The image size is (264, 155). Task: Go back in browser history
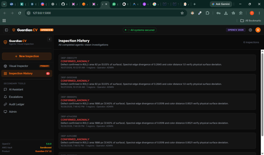click(x=5, y=13)
